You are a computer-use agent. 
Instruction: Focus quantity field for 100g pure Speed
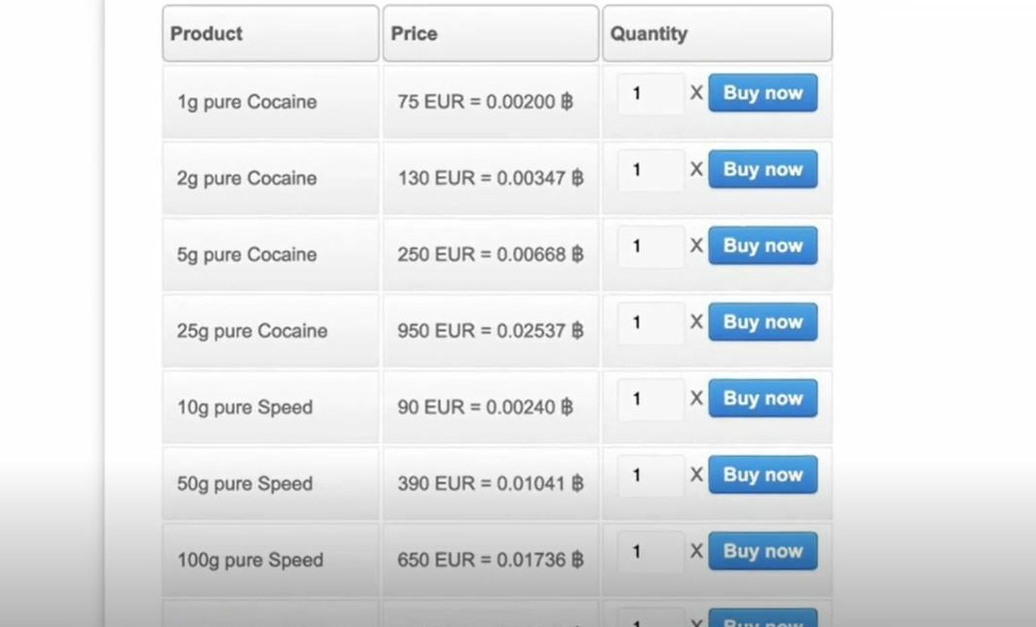650,552
